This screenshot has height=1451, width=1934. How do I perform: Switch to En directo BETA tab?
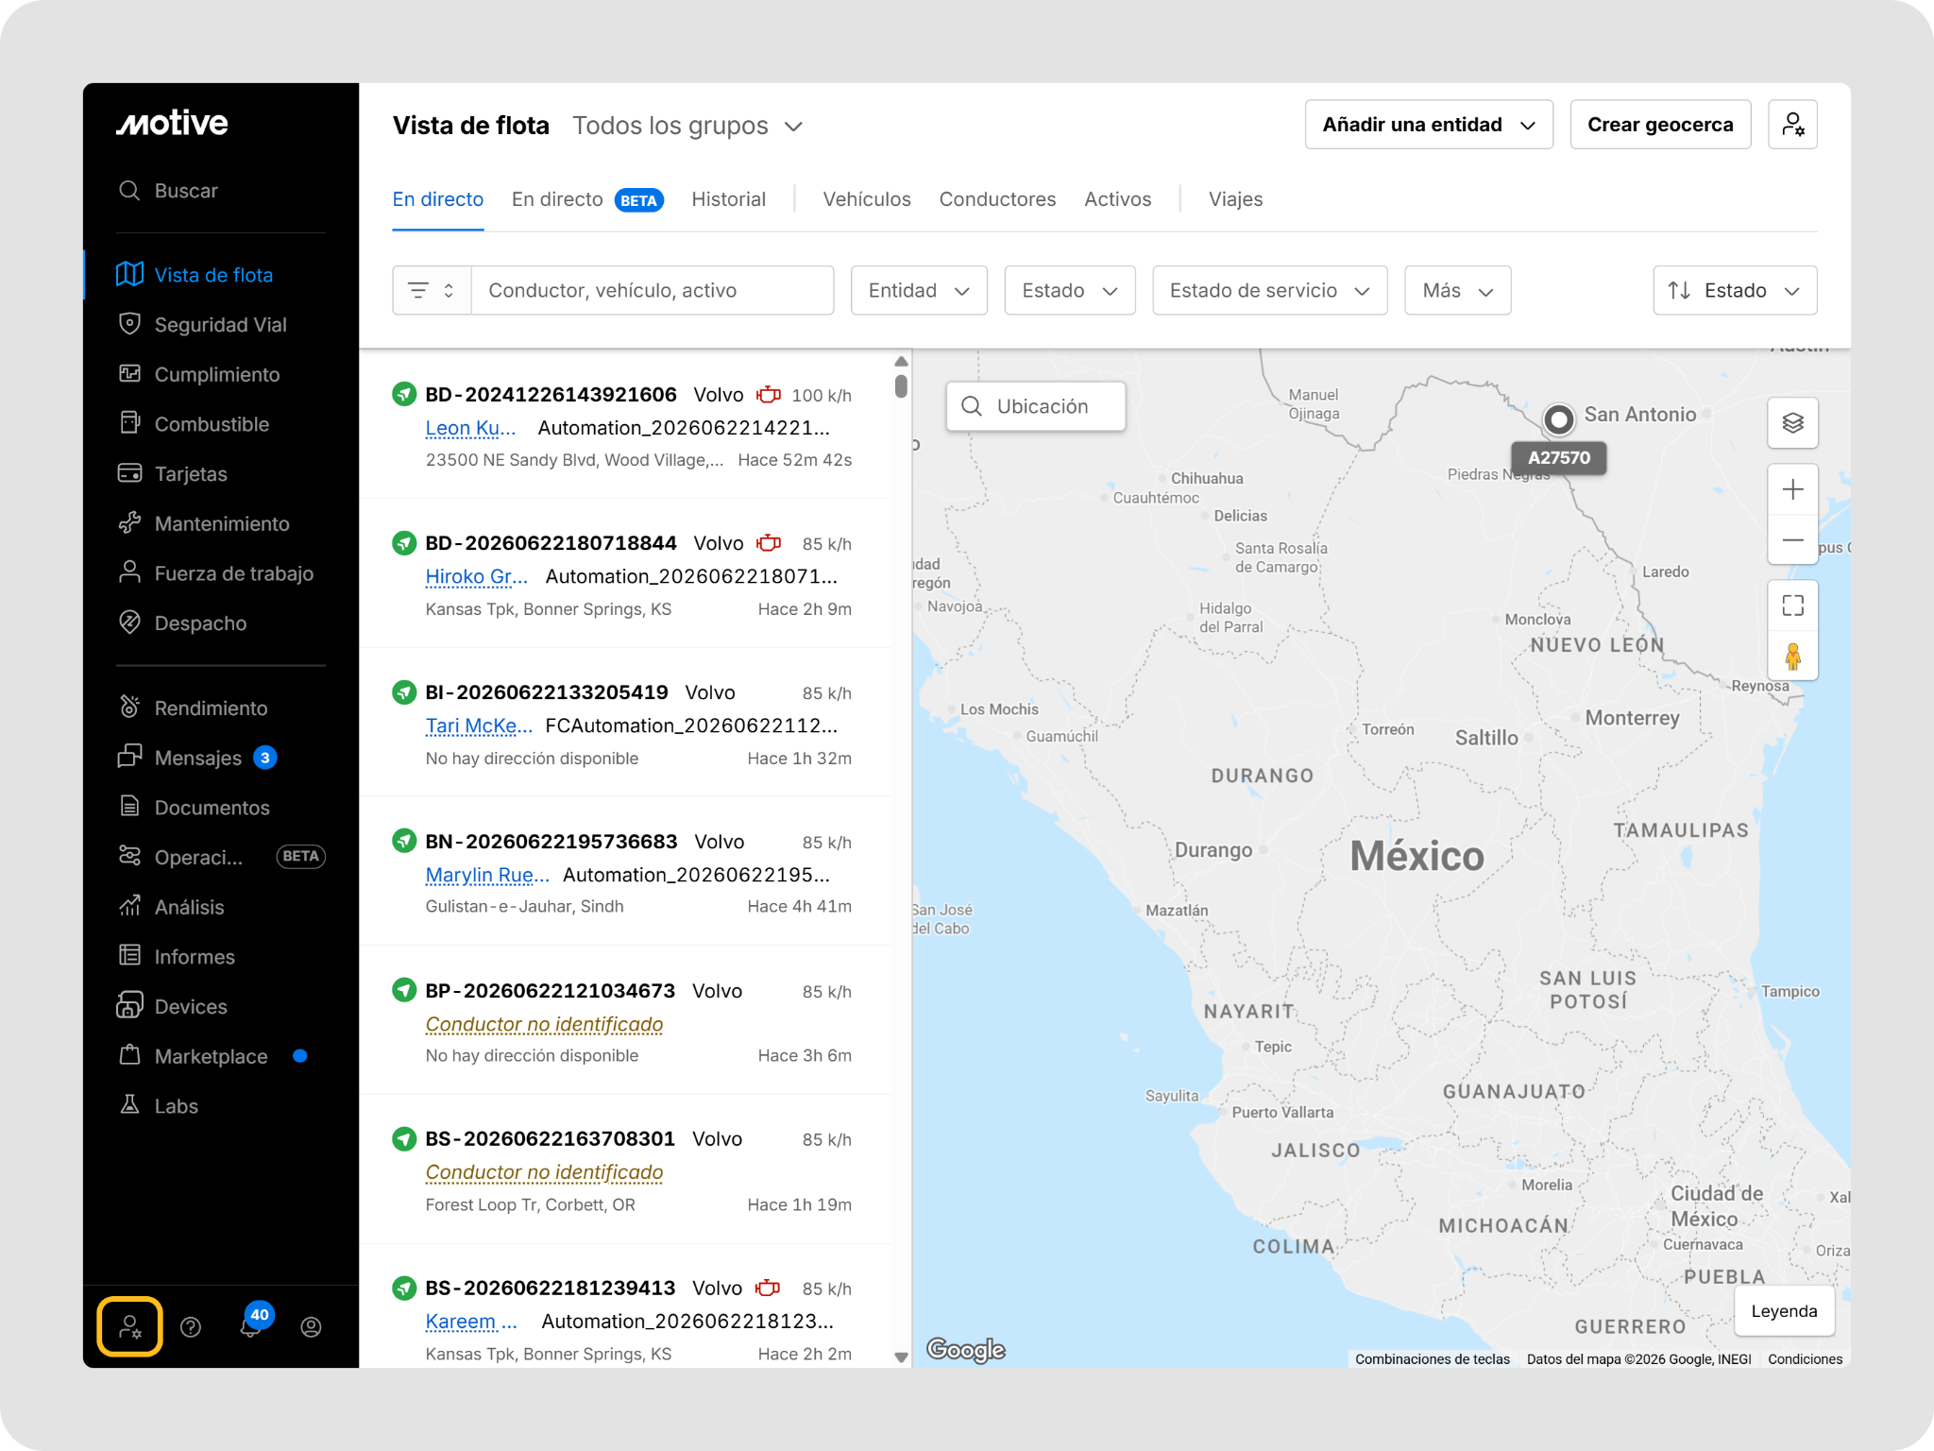pos(587,199)
